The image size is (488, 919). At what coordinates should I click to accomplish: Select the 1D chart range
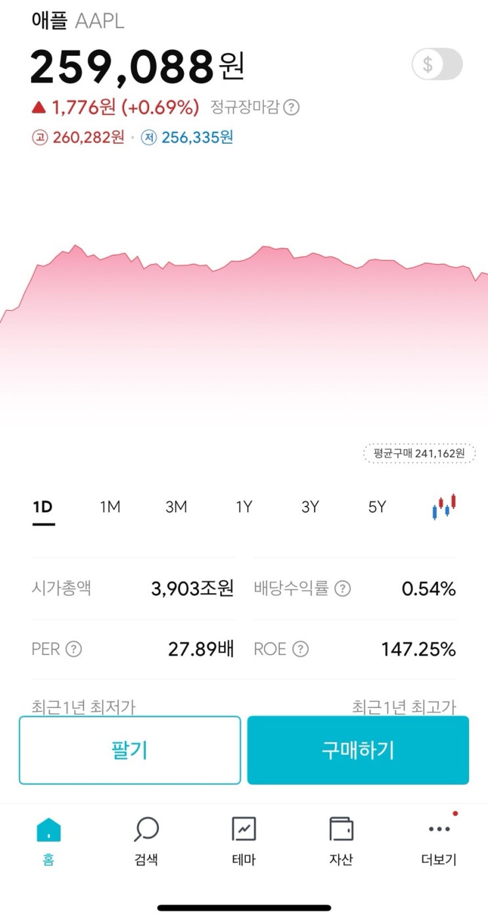coord(43,507)
